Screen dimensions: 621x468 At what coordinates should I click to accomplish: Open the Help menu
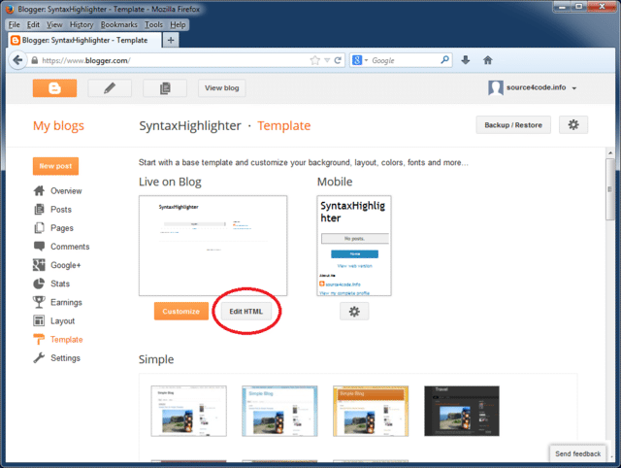click(178, 25)
